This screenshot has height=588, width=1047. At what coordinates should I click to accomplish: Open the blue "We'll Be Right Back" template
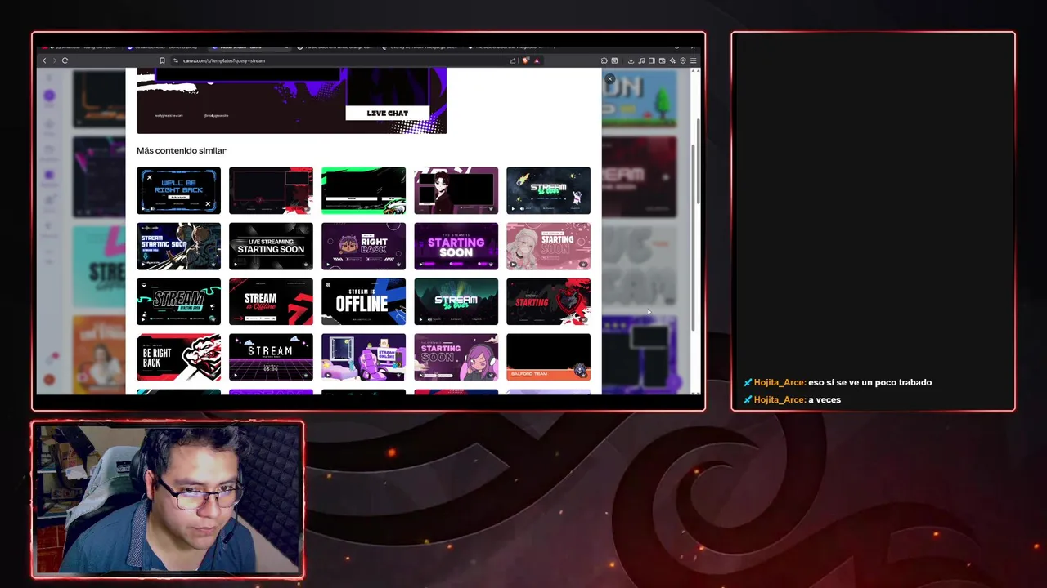coord(178,190)
